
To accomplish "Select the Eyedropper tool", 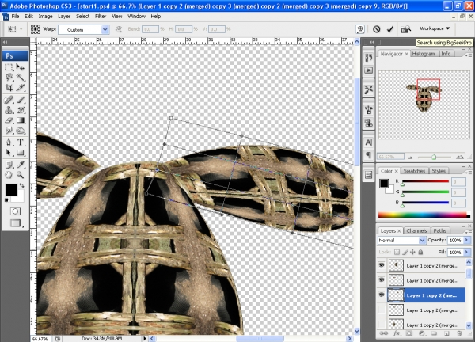I will click(x=21, y=165).
